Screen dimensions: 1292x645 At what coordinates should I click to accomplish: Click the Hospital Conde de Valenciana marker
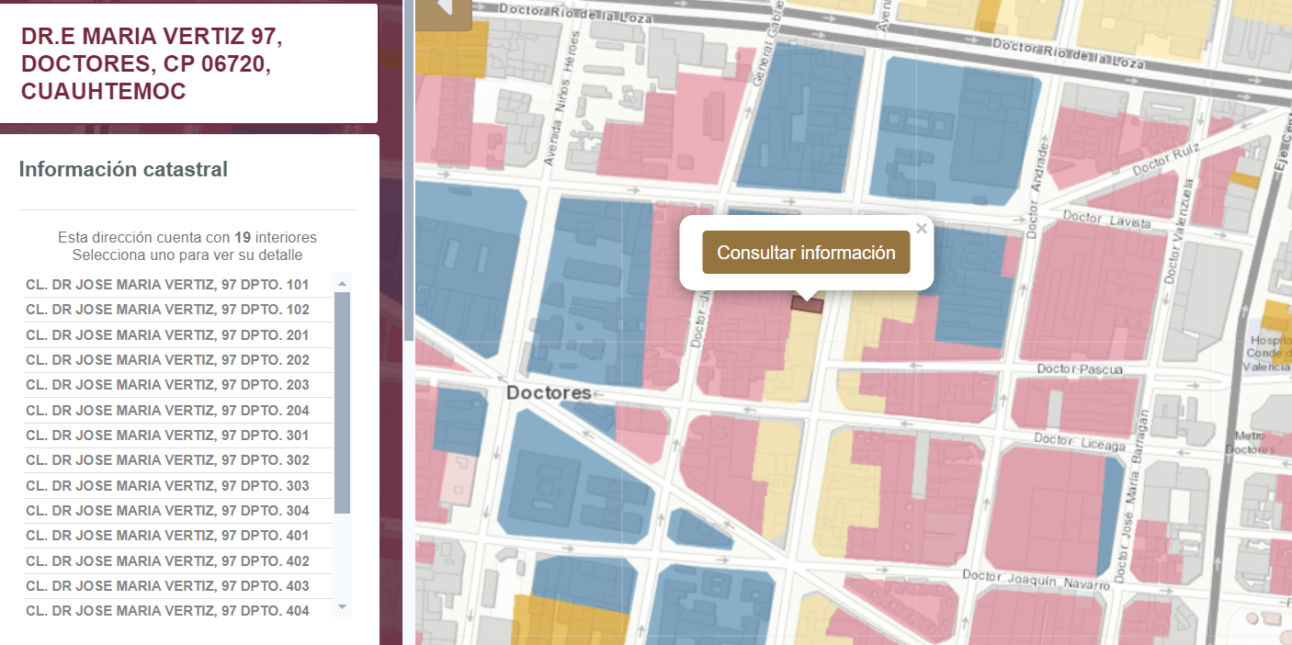(x=1270, y=353)
